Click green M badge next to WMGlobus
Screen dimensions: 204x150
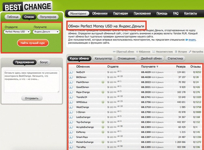103,102
